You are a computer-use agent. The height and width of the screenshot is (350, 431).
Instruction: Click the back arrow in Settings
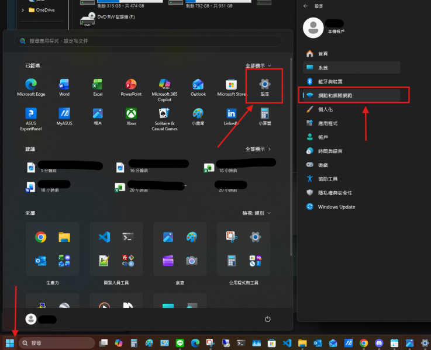305,6
